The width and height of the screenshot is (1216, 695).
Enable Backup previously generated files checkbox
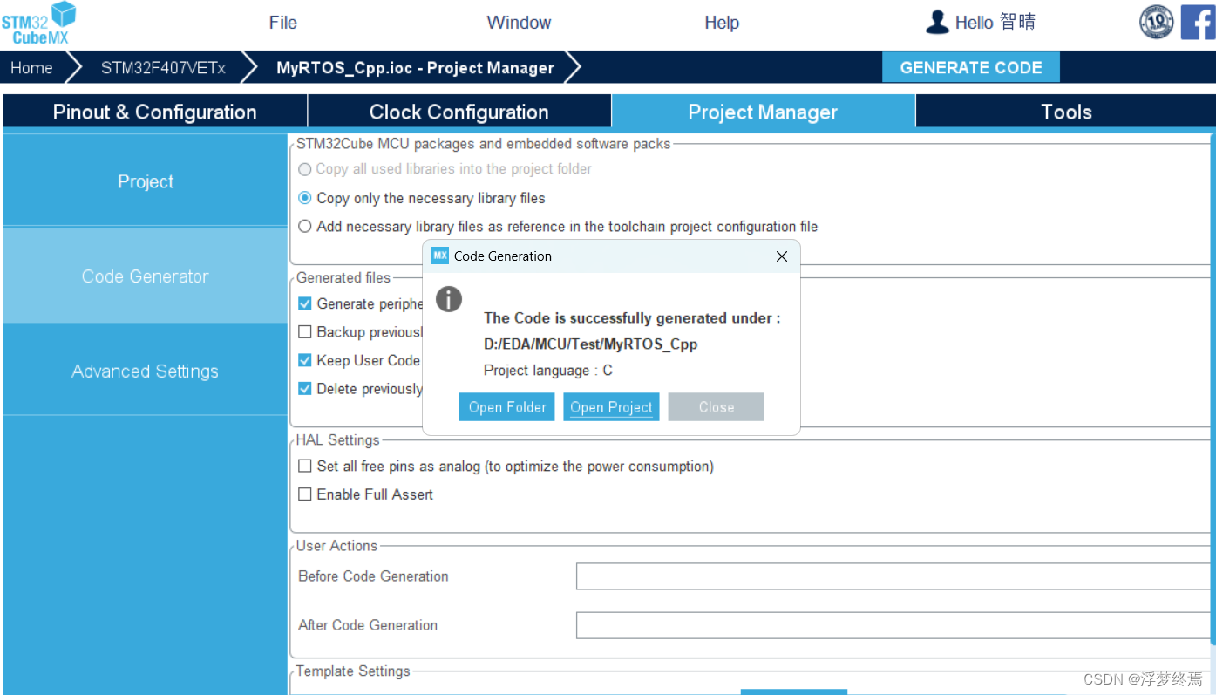[x=305, y=332]
